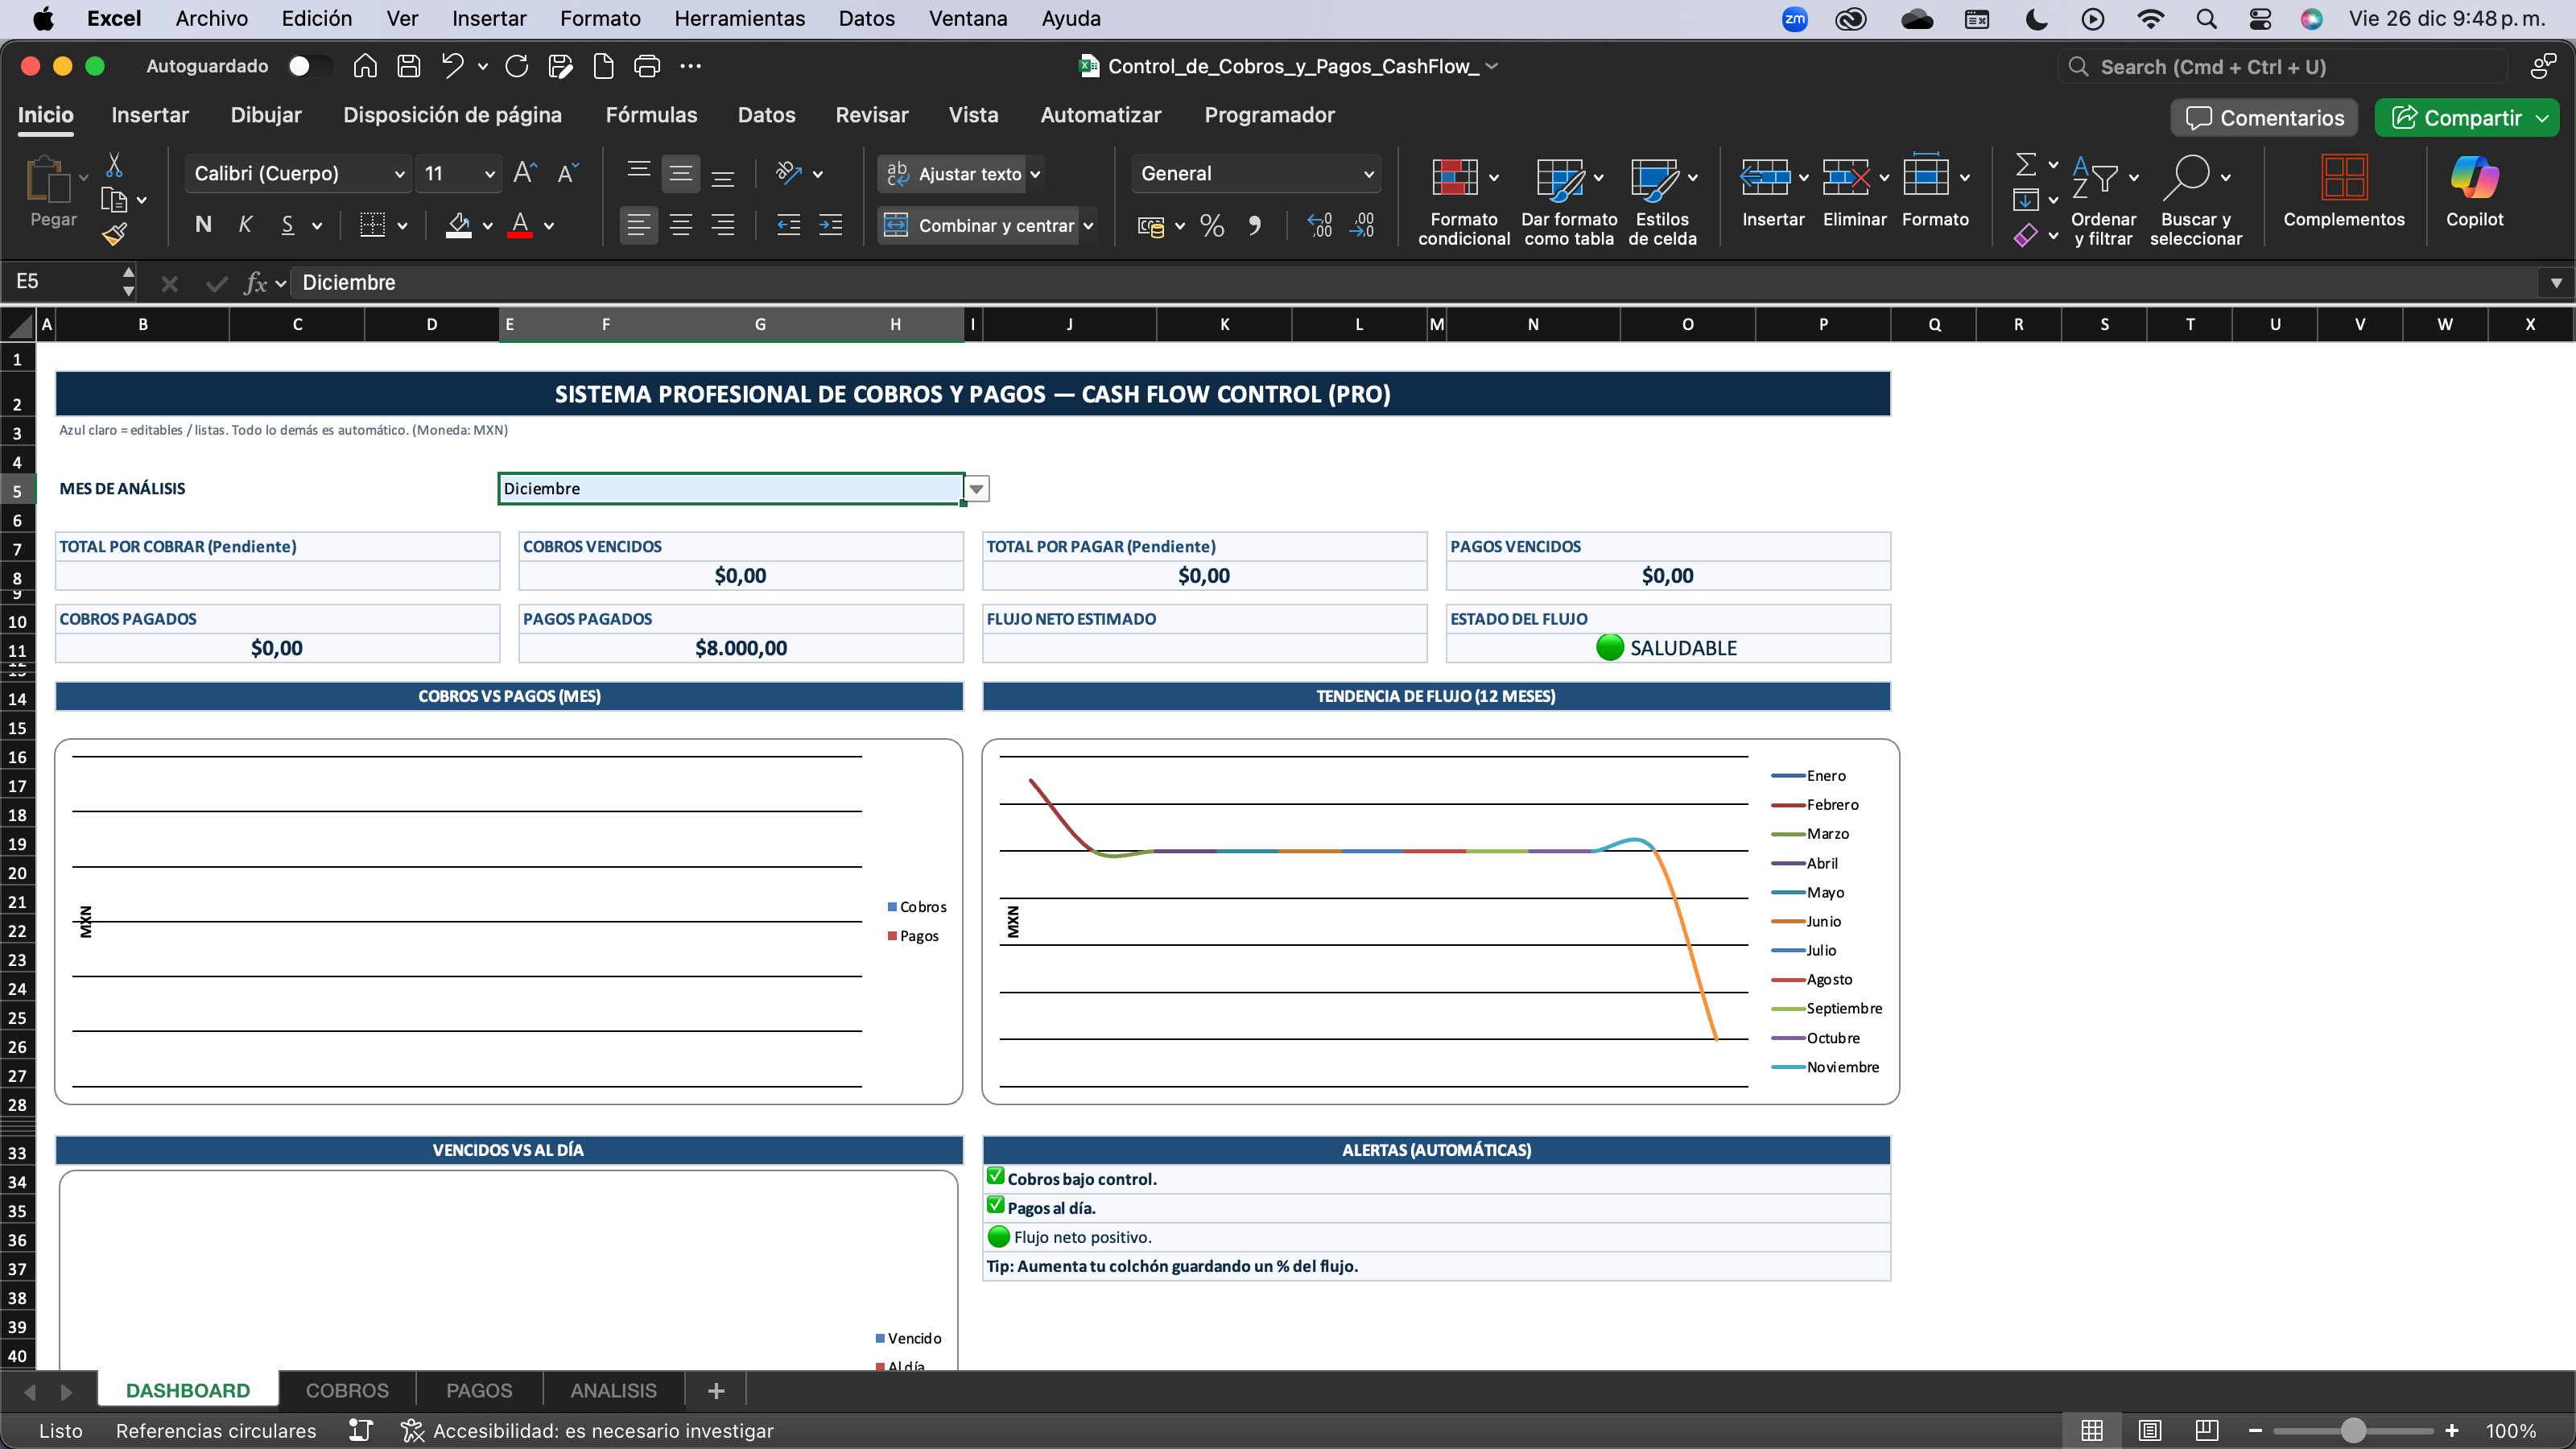Switch to Page Layout view in status bar
Viewport: 2576px width, 1449px height.
(2149, 1430)
